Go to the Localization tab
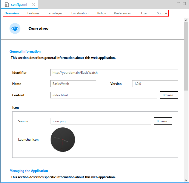 [x=80, y=13]
